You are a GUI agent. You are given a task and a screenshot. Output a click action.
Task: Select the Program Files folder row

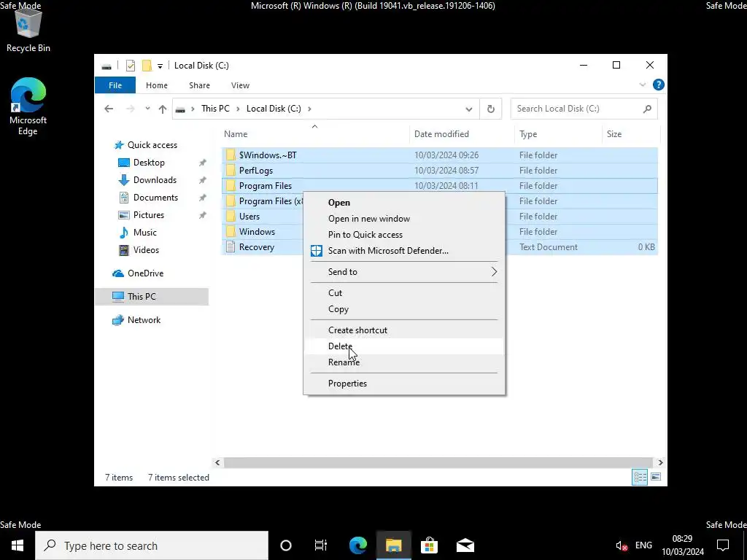click(439, 186)
